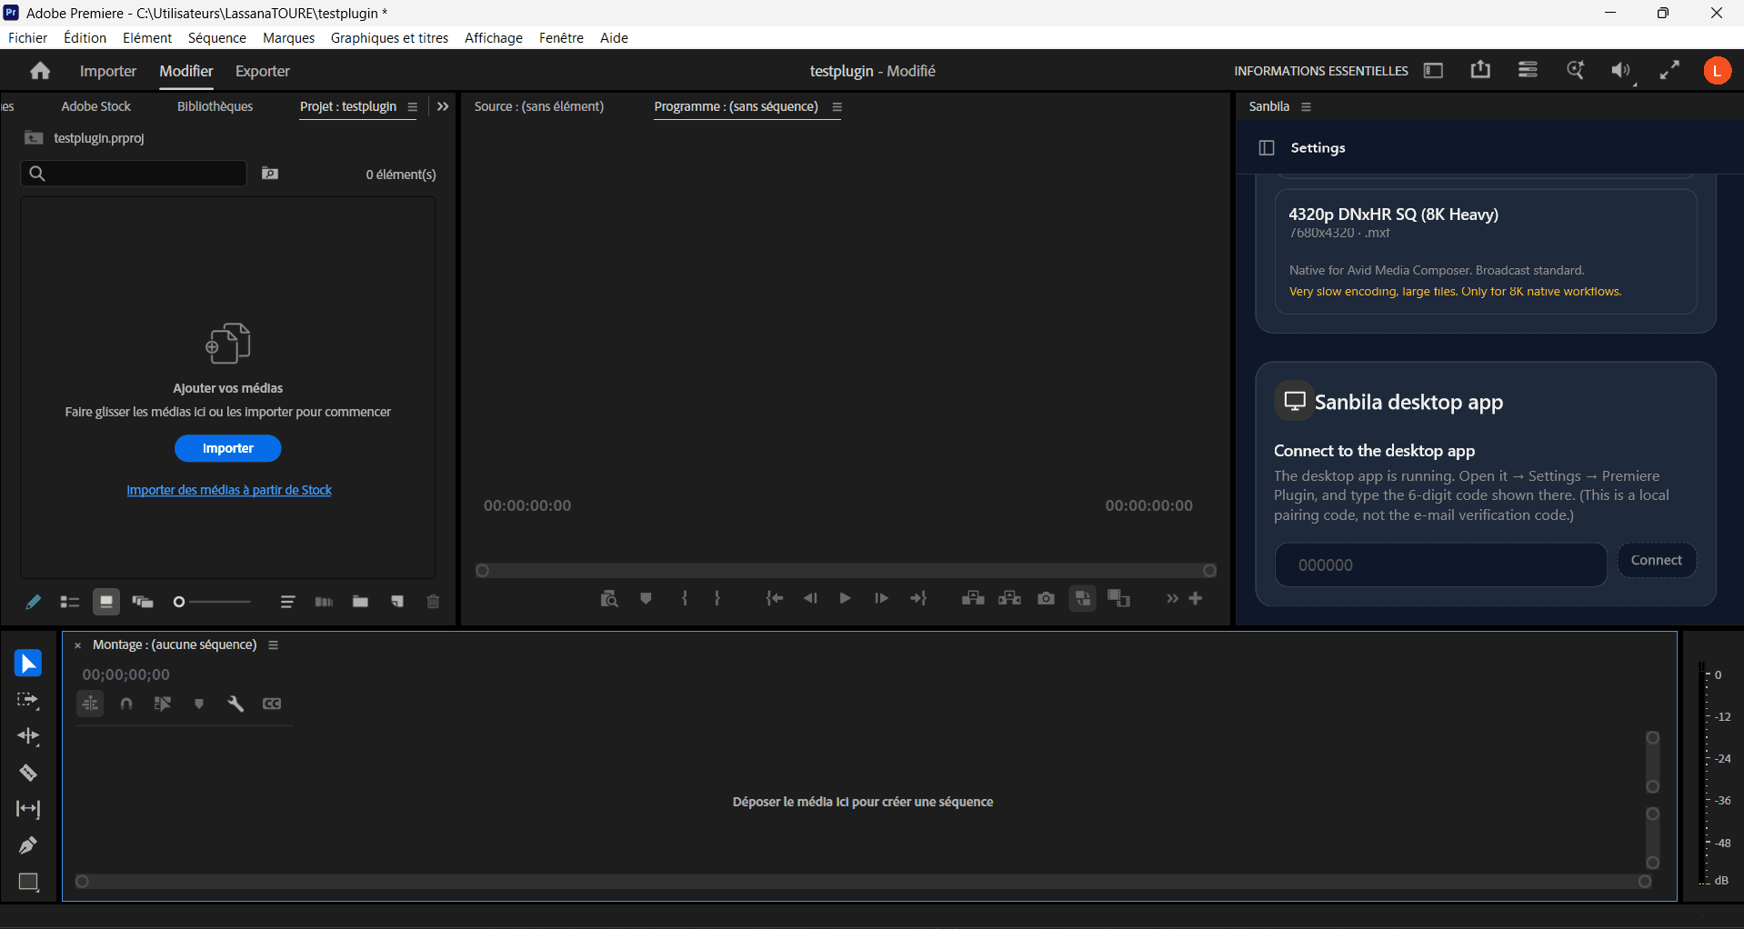Switch project panel to freeform view

[x=143, y=602]
